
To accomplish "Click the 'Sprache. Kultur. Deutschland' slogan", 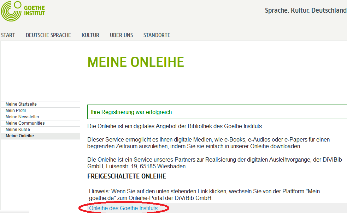I will coord(306,10).
